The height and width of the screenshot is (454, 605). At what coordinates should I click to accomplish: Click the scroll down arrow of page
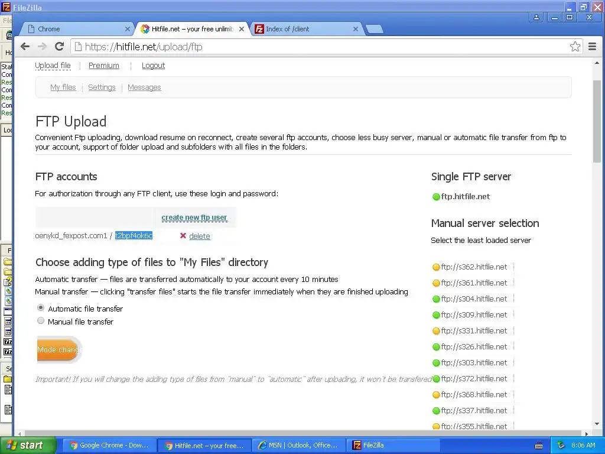coord(597,424)
